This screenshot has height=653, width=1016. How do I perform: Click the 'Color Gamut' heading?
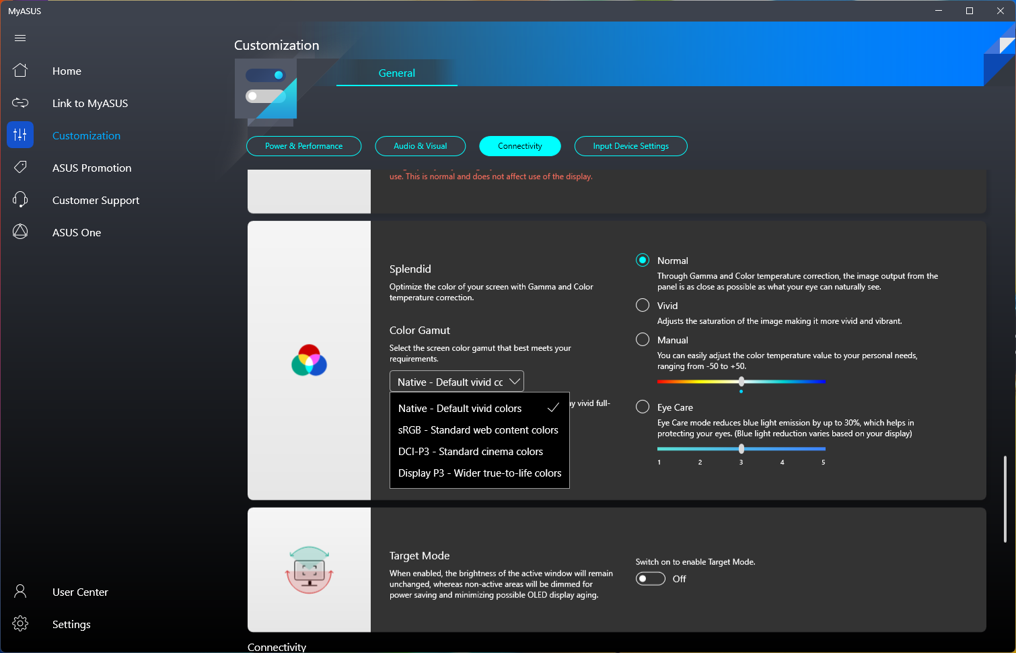[420, 330]
